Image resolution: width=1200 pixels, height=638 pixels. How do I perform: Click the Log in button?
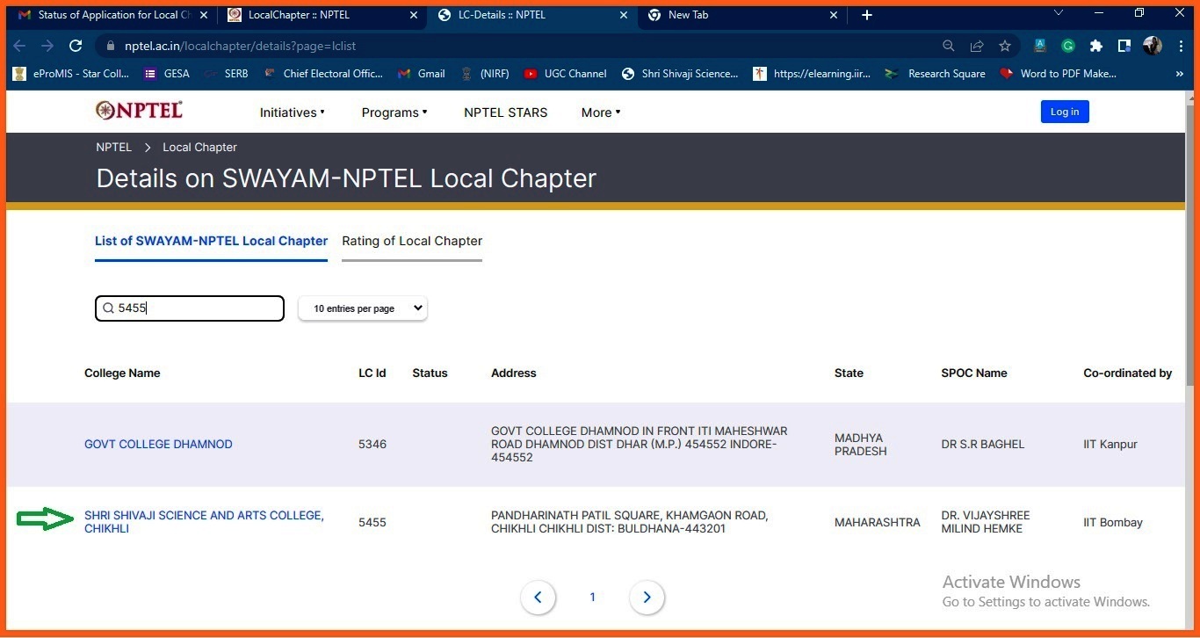pos(1065,112)
